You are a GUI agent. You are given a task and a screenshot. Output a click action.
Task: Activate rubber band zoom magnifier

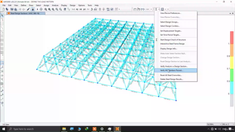click(x=46, y=9)
